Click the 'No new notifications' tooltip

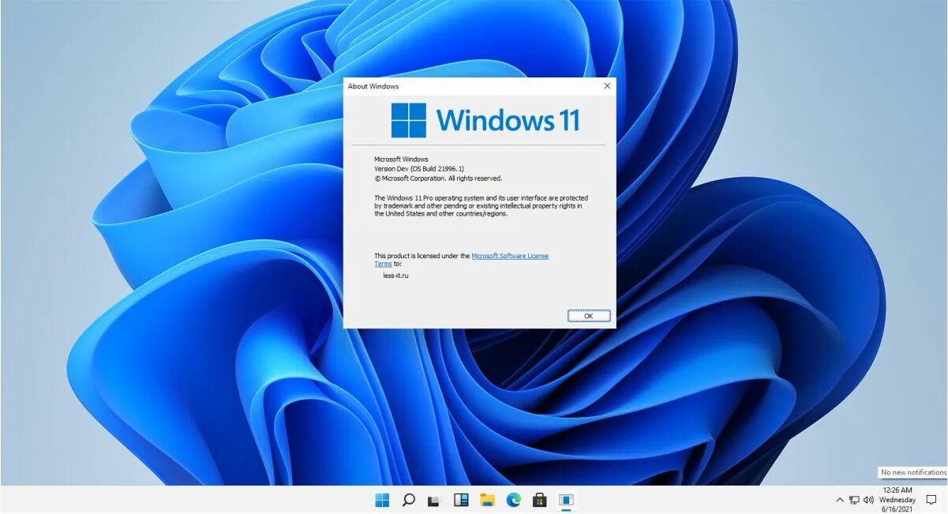click(x=913, y=472)
